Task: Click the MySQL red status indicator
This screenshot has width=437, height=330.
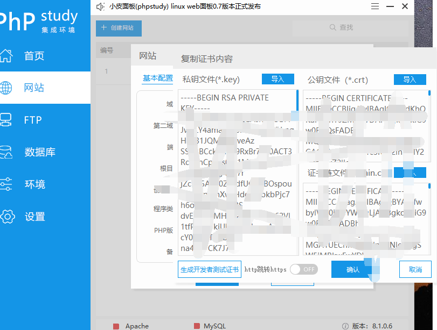Action: (x=197, y=326)
